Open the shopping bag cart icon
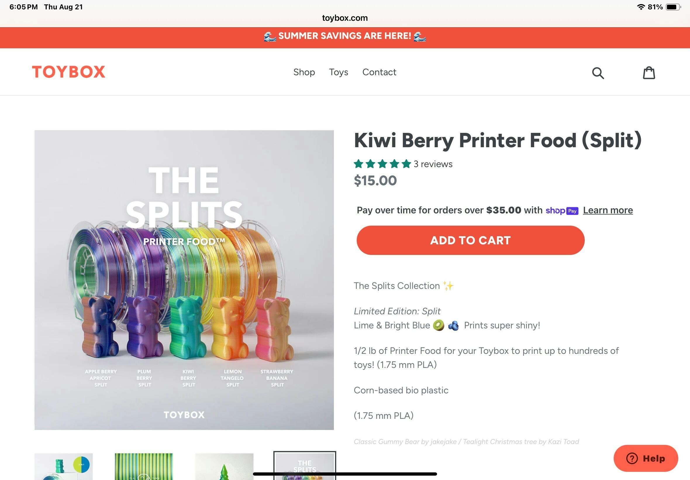This screenshot has width=690, height=480. click(649, 73)
